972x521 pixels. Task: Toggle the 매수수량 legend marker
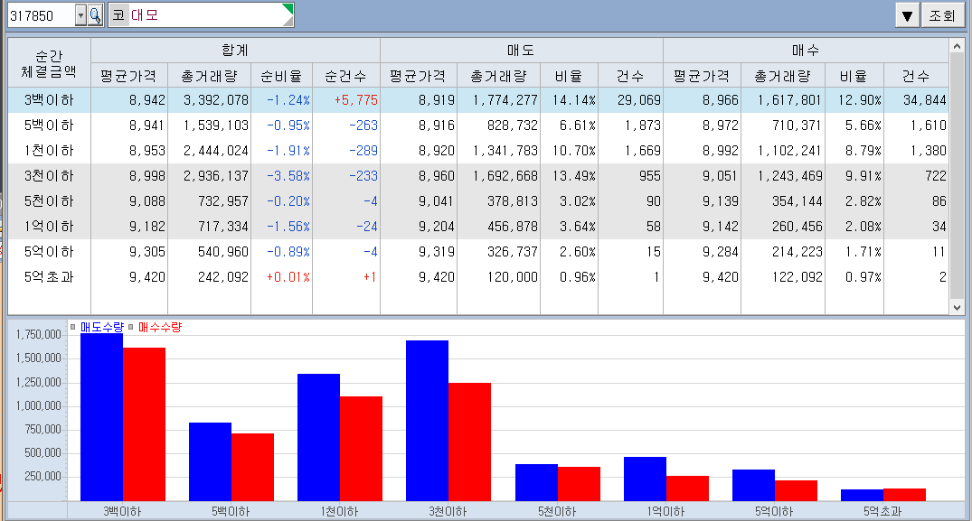click(131, 328)
